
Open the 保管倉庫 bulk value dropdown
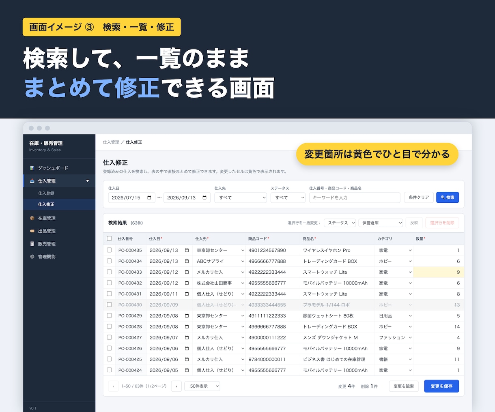pos(381,223)
